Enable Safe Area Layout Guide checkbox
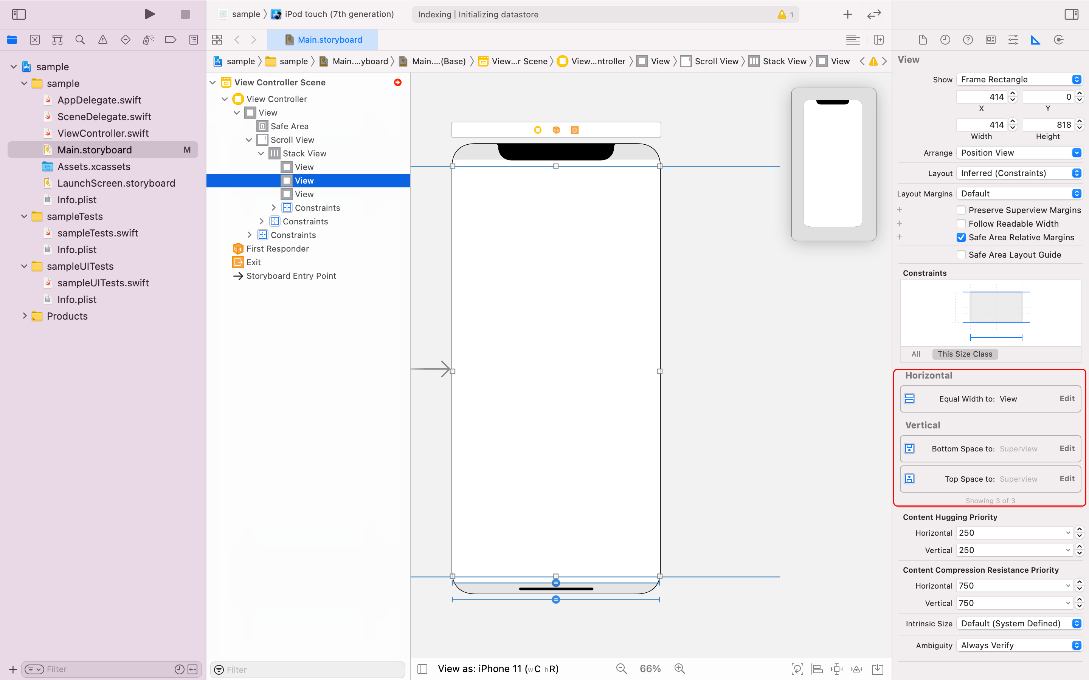This screenshot has width=1089, height=680. 961,255
